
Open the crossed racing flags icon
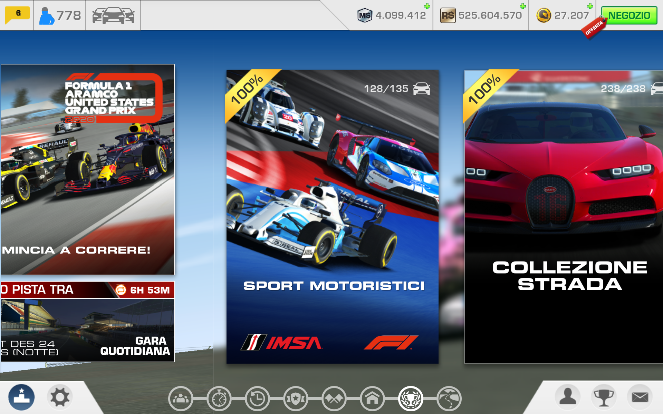[x=334, y=399]
